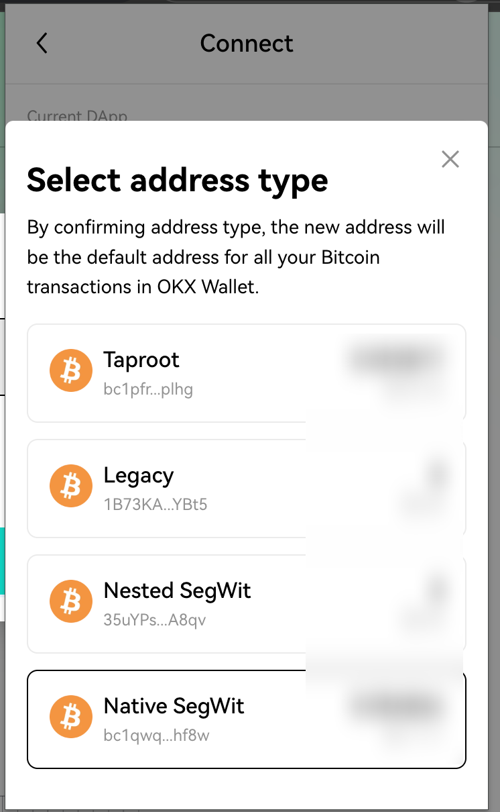Click the Bitcoin icon beside Legacy
This screenshot has height=812, width=500.
pos(70,486)
